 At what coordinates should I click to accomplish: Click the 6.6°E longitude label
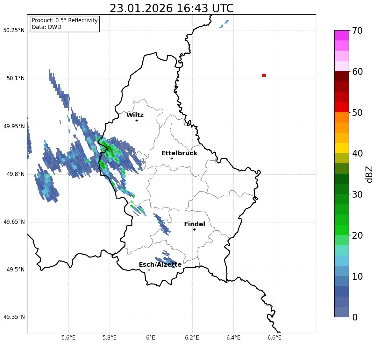(x=274, y=338)
